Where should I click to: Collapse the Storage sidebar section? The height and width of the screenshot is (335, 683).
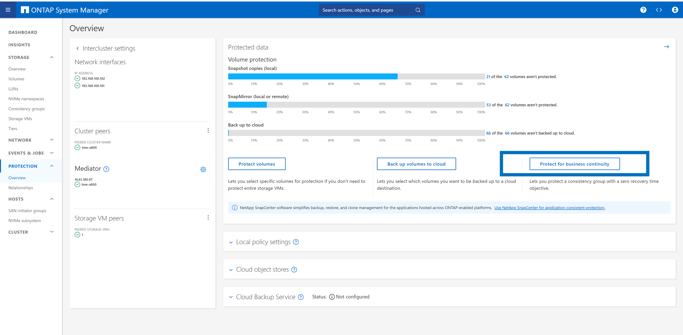pos(52,57)
